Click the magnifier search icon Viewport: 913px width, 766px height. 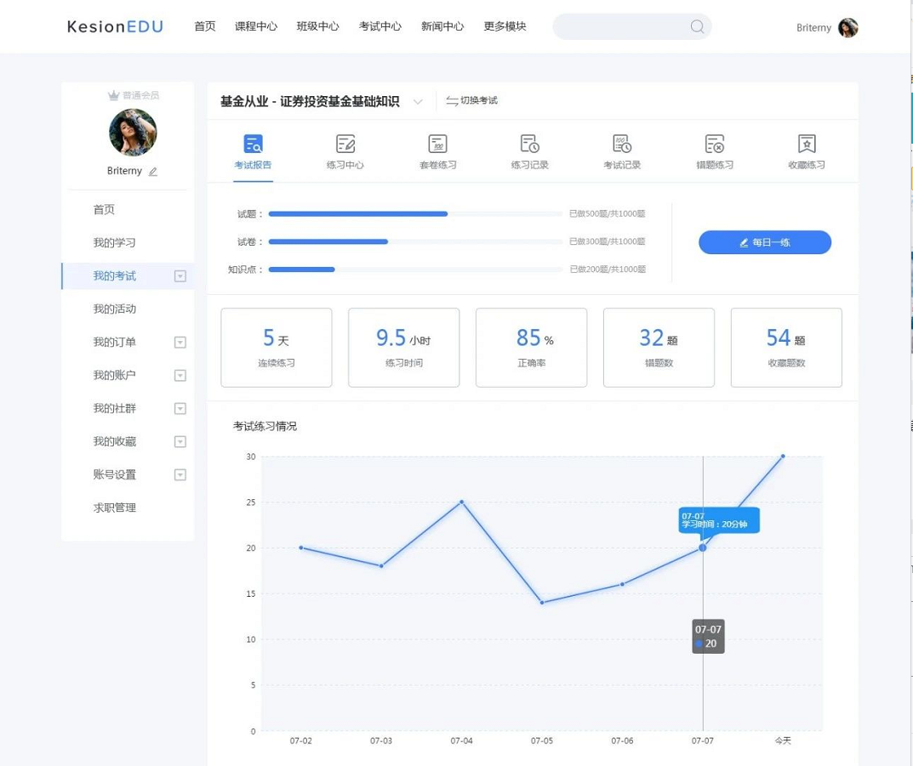click(697, 27)
